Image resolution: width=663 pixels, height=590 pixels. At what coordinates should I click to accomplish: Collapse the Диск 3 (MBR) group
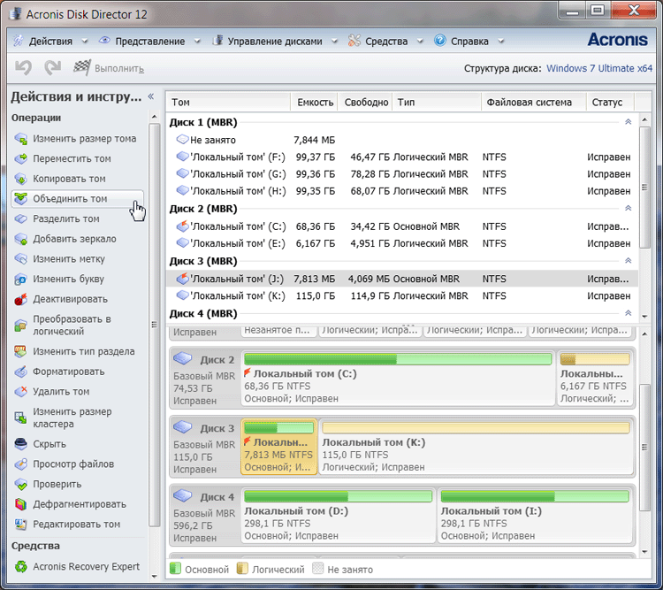tap(628, 261)
